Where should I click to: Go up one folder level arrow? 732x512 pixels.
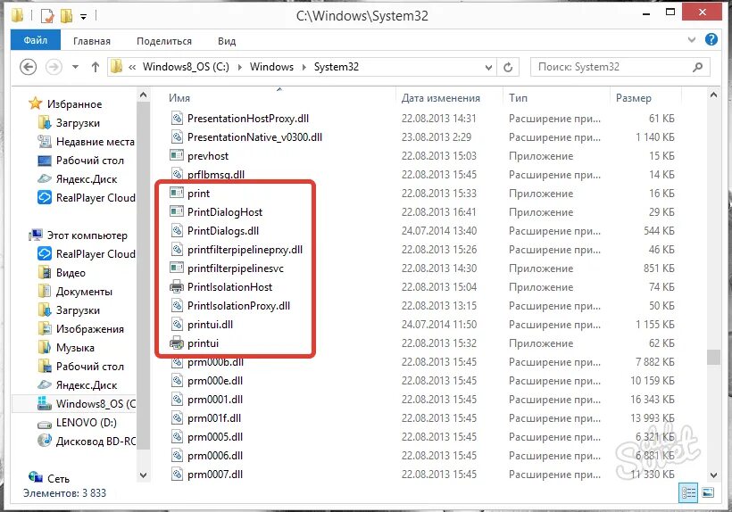pyautogui.click(x=96, y=67)
